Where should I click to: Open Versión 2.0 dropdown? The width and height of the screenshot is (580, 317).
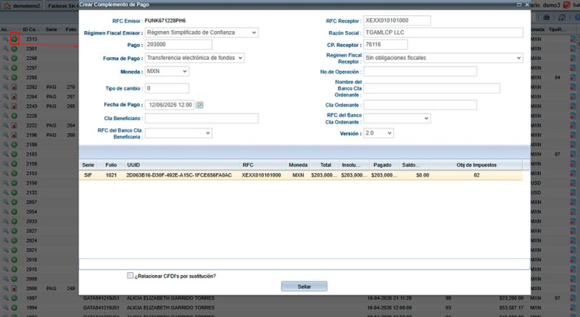pos(378,133)
